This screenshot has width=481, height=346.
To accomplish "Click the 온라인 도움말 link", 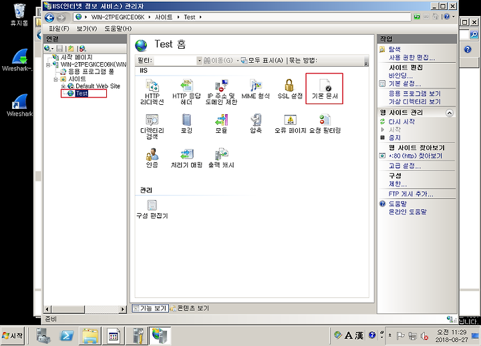I will click(x=408, y=212).
